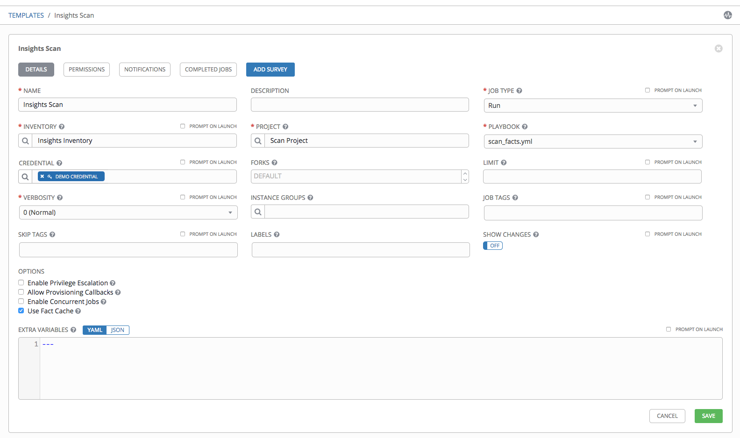The height and width of the screenshot is (438, 740).
Task: Show Verbosity help icon
Action: (x=60, y=198)
